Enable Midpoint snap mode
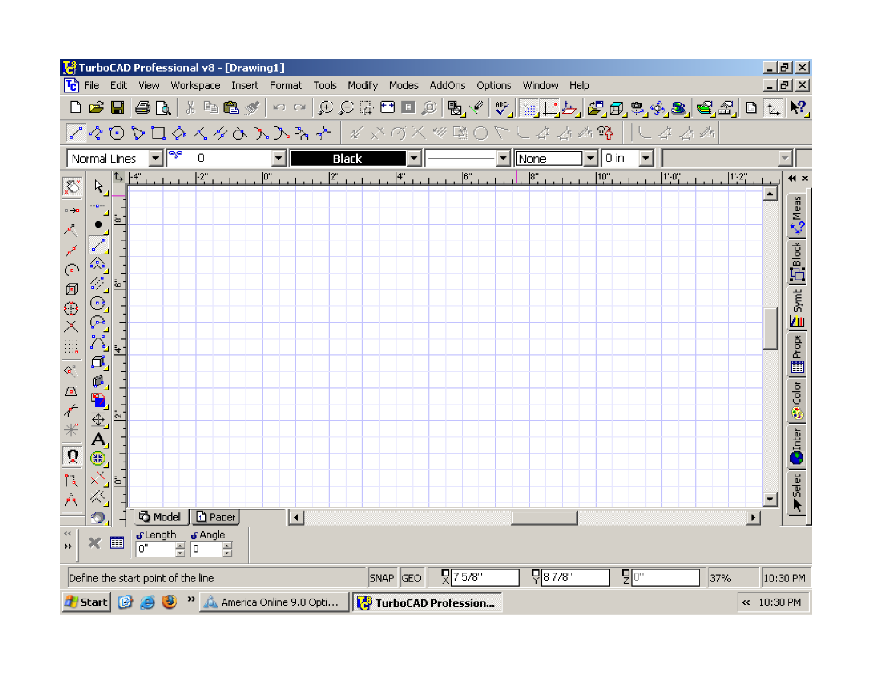Screen dimensions: 872x673 point(72,250)
